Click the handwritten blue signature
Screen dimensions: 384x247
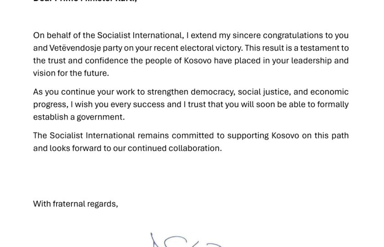click(x=186, y=240)
